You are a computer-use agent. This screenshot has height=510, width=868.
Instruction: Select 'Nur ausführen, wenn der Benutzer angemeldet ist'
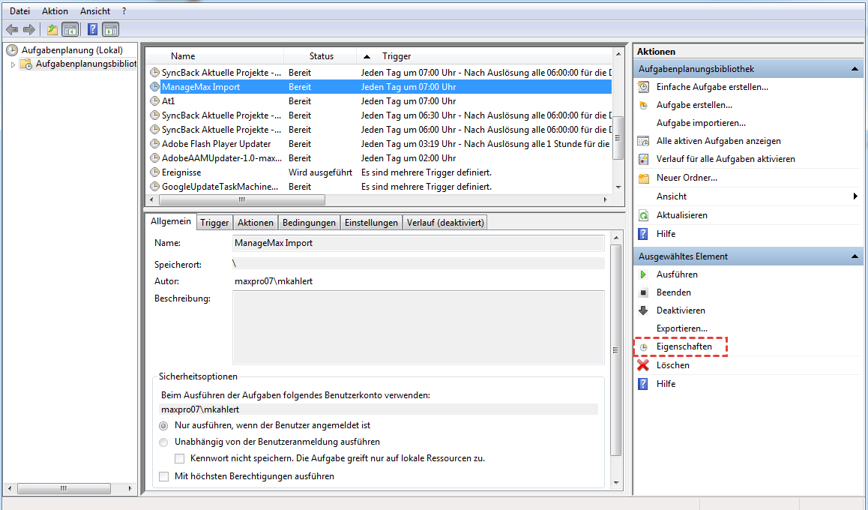tap(163, 425)
